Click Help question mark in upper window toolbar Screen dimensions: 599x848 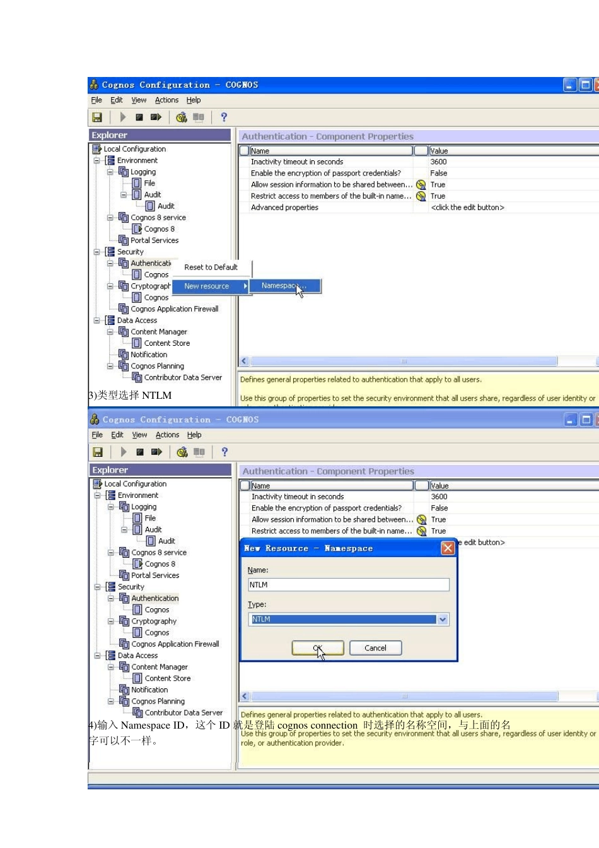[x=224, y=117]
